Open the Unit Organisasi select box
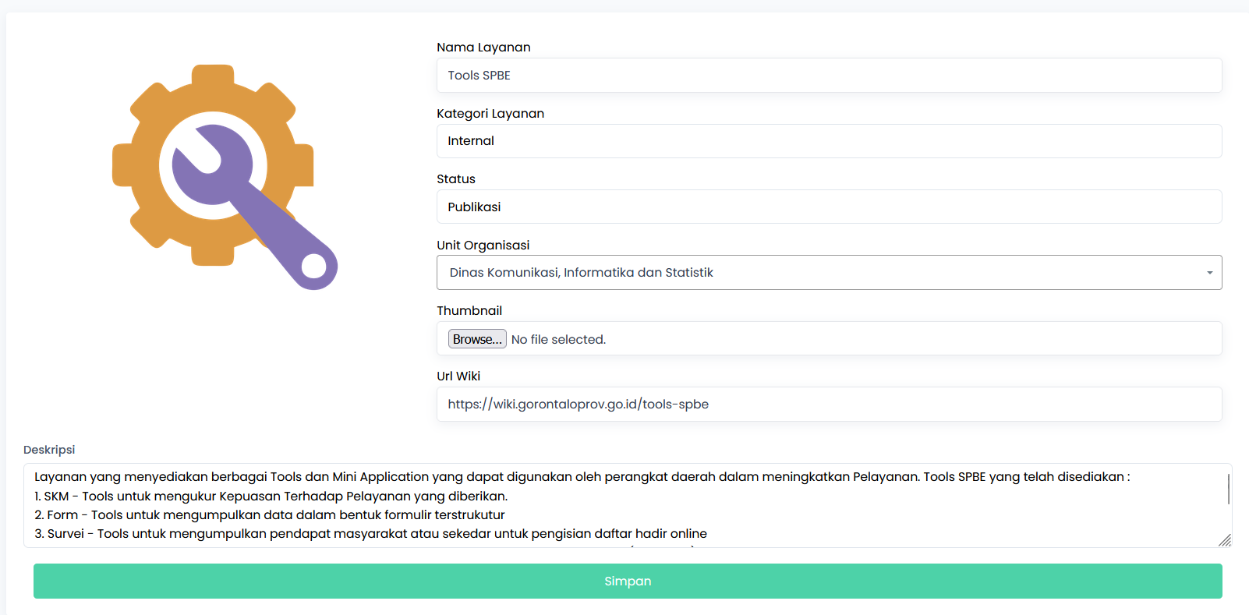 [828, 273]
